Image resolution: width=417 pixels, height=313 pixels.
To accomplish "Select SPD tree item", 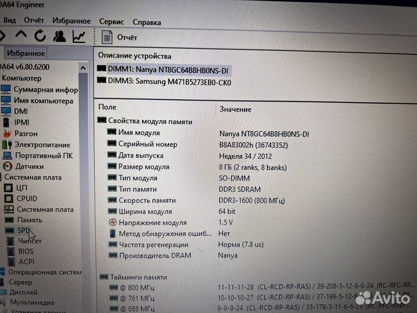I will point(23,230).
